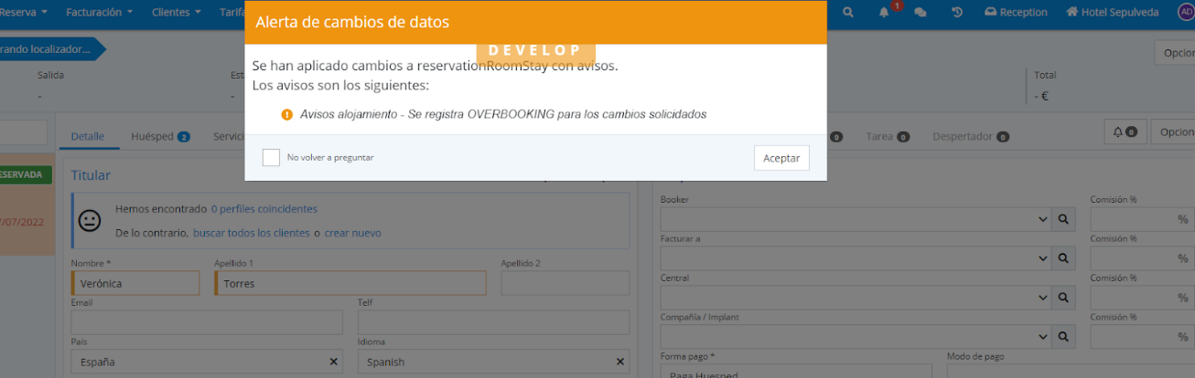The width and height of the screenshot is (1195, 378).
Task: Open notifications bell with red badge
Action: point(885,13)
